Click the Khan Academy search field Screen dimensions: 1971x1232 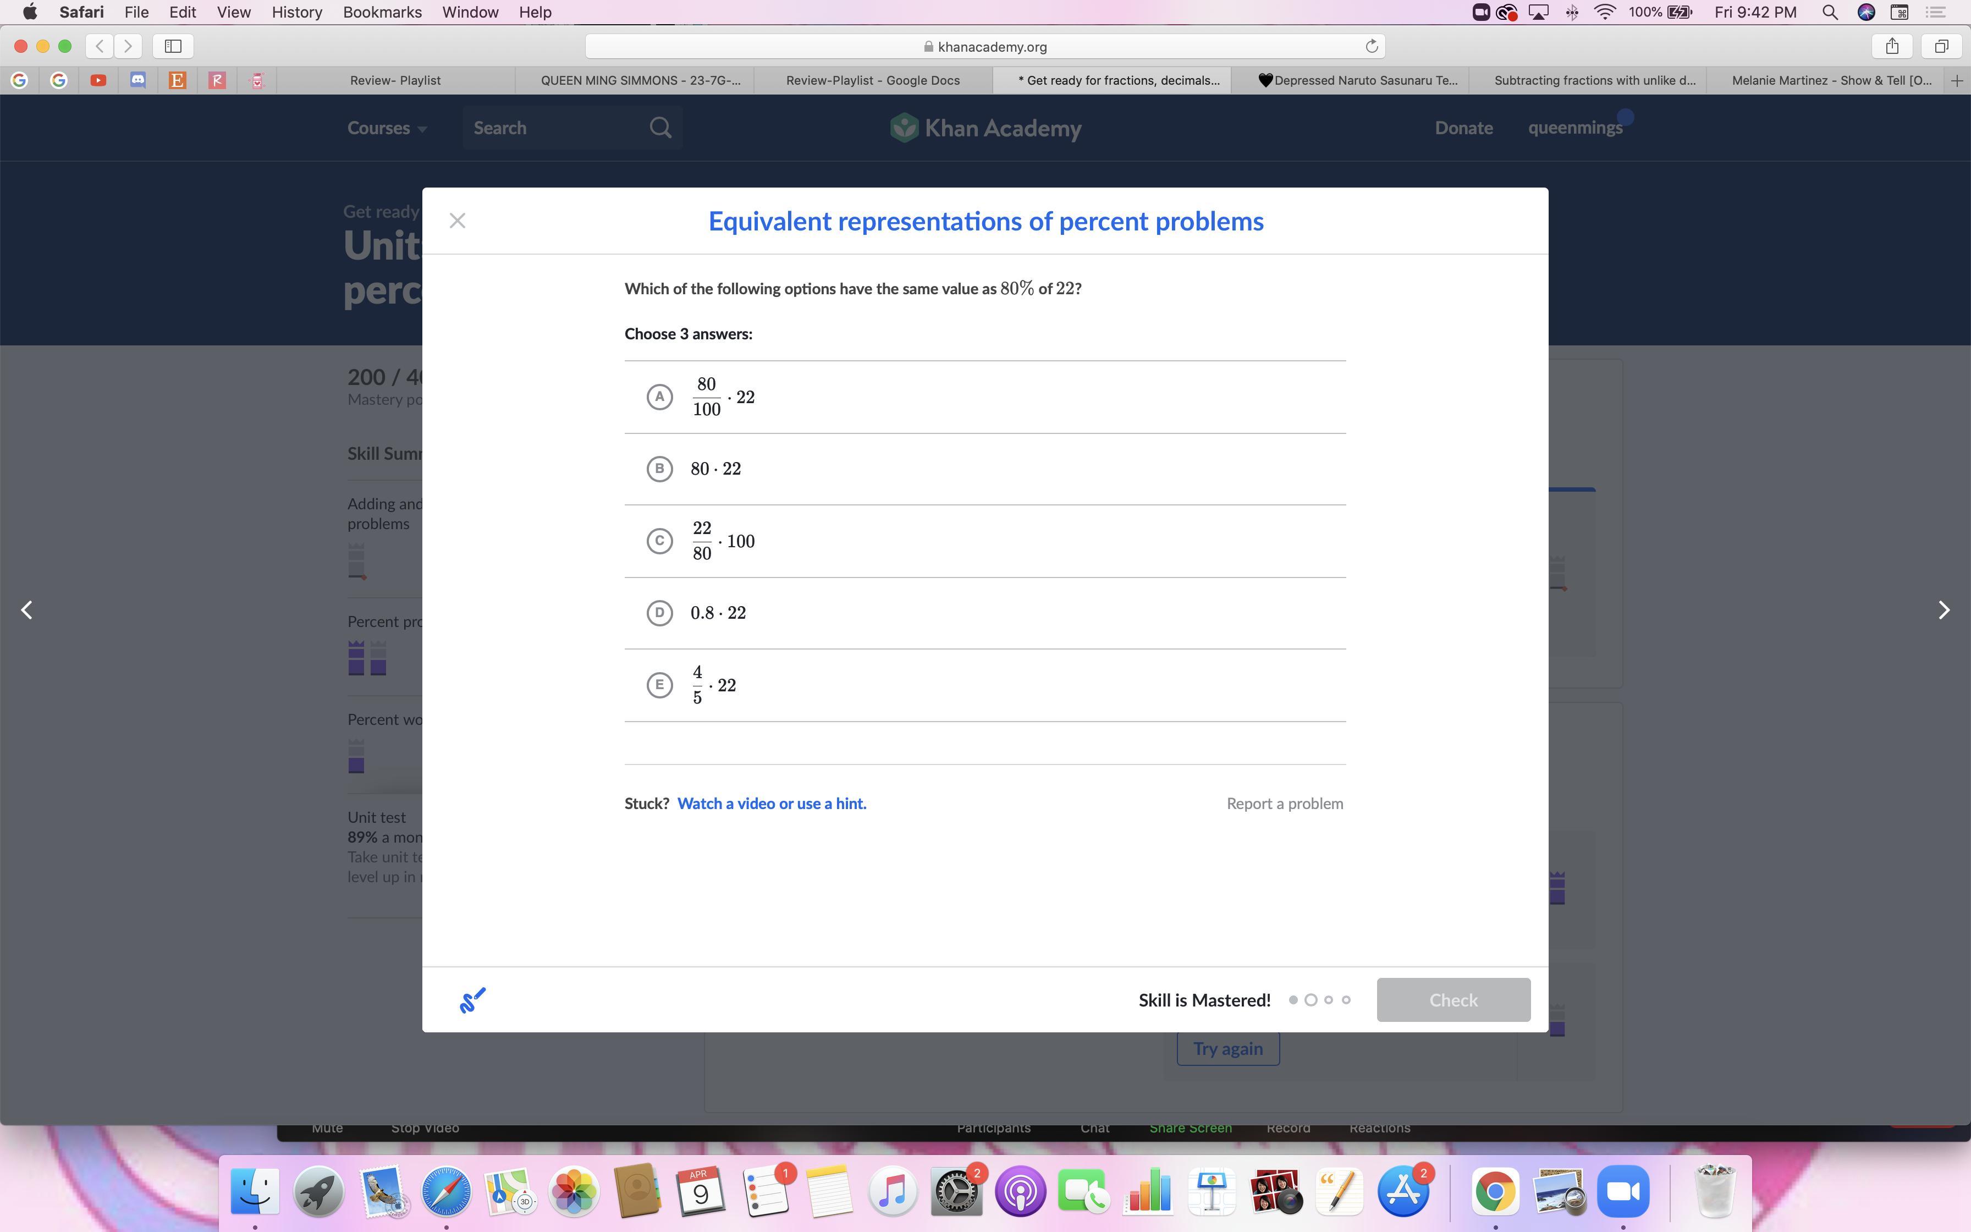coord(554,128)
